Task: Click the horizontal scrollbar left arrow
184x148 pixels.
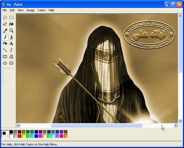Action: click(x=18, y=126)
